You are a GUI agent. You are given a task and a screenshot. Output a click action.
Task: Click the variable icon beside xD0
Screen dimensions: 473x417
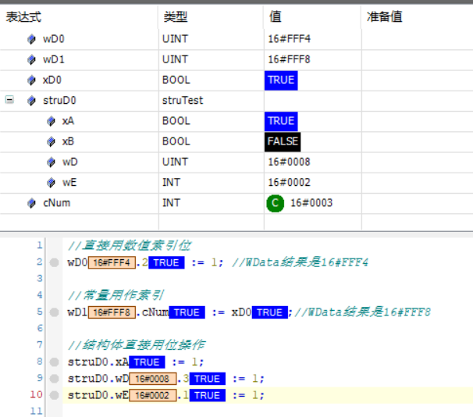point(31,80)
